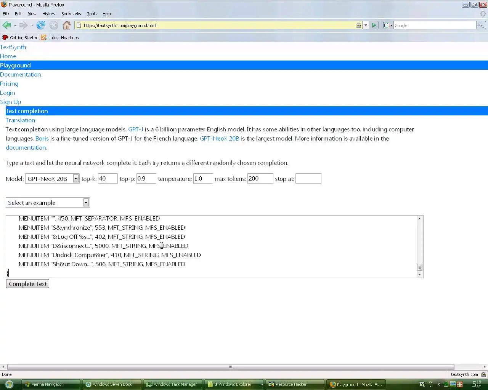
Task: Open the Forward button history dropdown
Action: click(32, 26)
